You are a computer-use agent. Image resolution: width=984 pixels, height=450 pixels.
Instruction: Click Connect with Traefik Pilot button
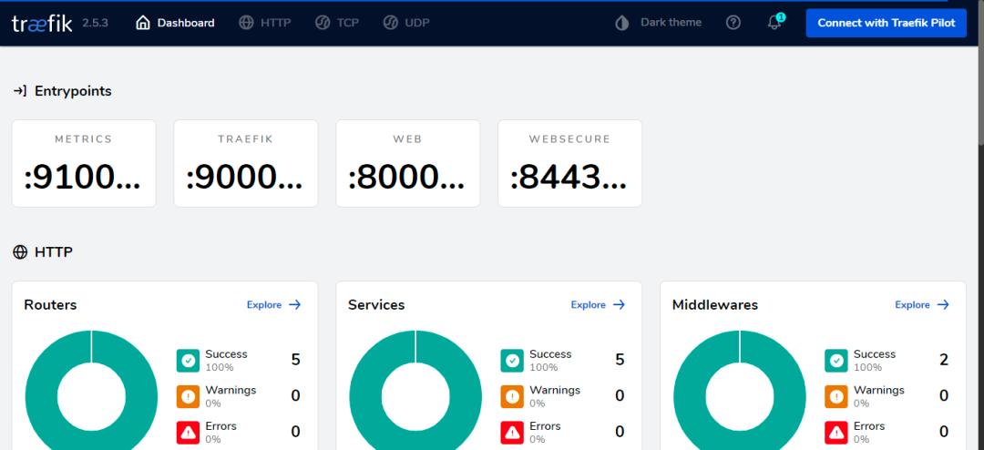pyautogui.click(x=887, y=23)
